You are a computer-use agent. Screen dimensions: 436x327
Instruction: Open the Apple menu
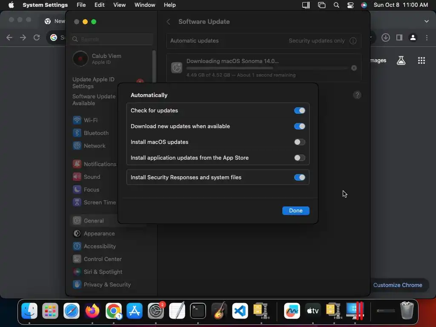pyautogui.click(x=11, y=5)
